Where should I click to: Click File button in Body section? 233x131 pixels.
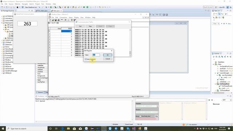157,116
